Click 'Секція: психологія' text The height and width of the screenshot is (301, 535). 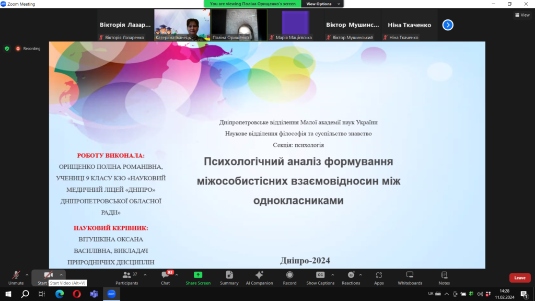[x=298, y=145]
